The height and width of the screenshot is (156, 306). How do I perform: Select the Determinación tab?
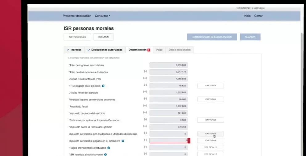click(x=139, y=50)
